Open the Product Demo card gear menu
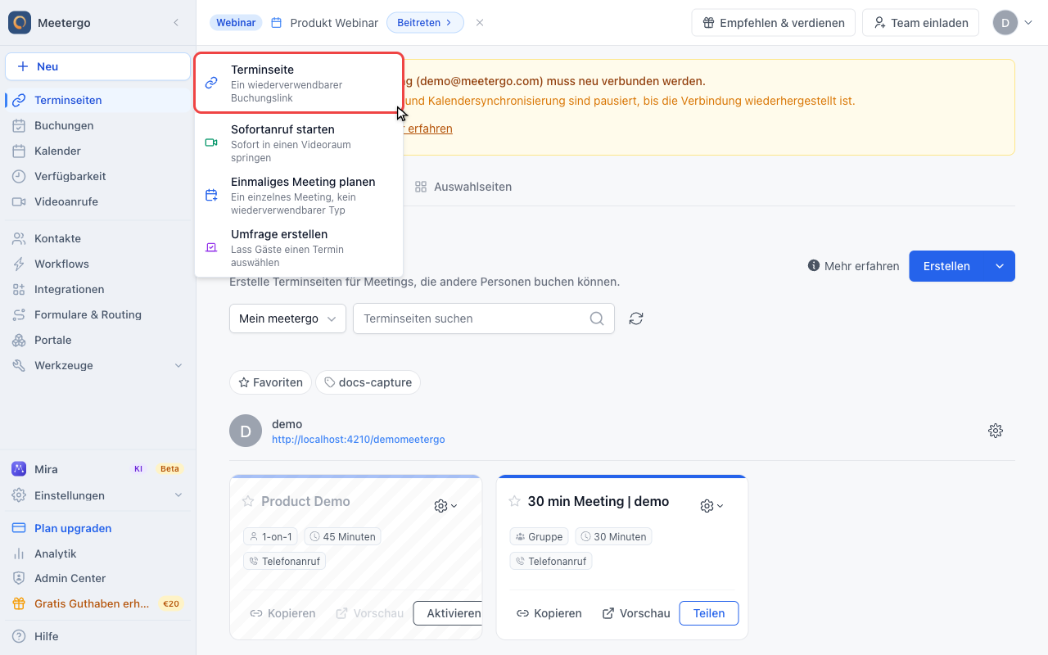 click(x=445, y=506)
